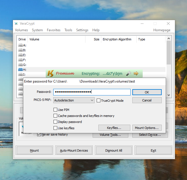Open the wrench settings icon on green banner
Screen dimensions: 187x180
point(129,73)
